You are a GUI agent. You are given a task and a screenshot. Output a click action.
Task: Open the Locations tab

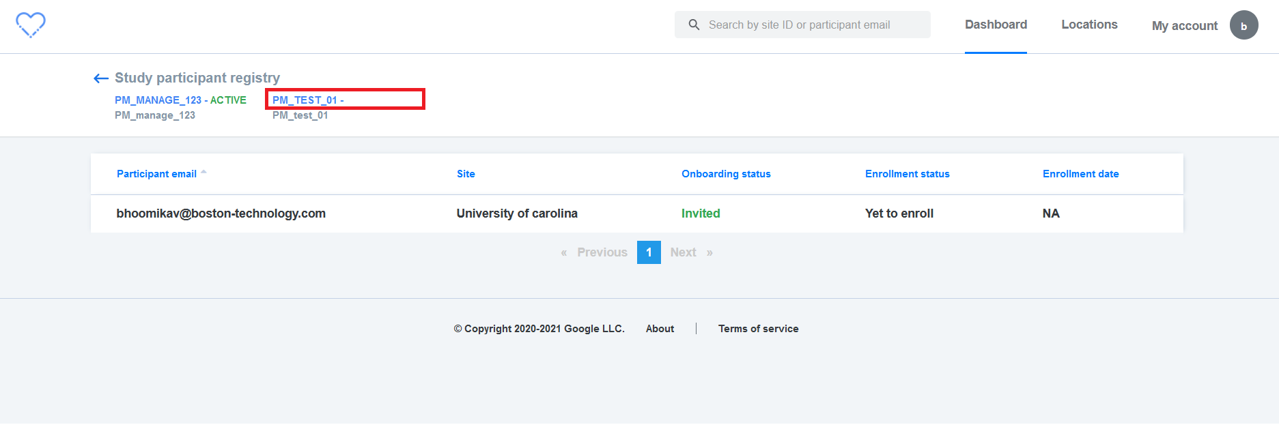[1089, 25]
